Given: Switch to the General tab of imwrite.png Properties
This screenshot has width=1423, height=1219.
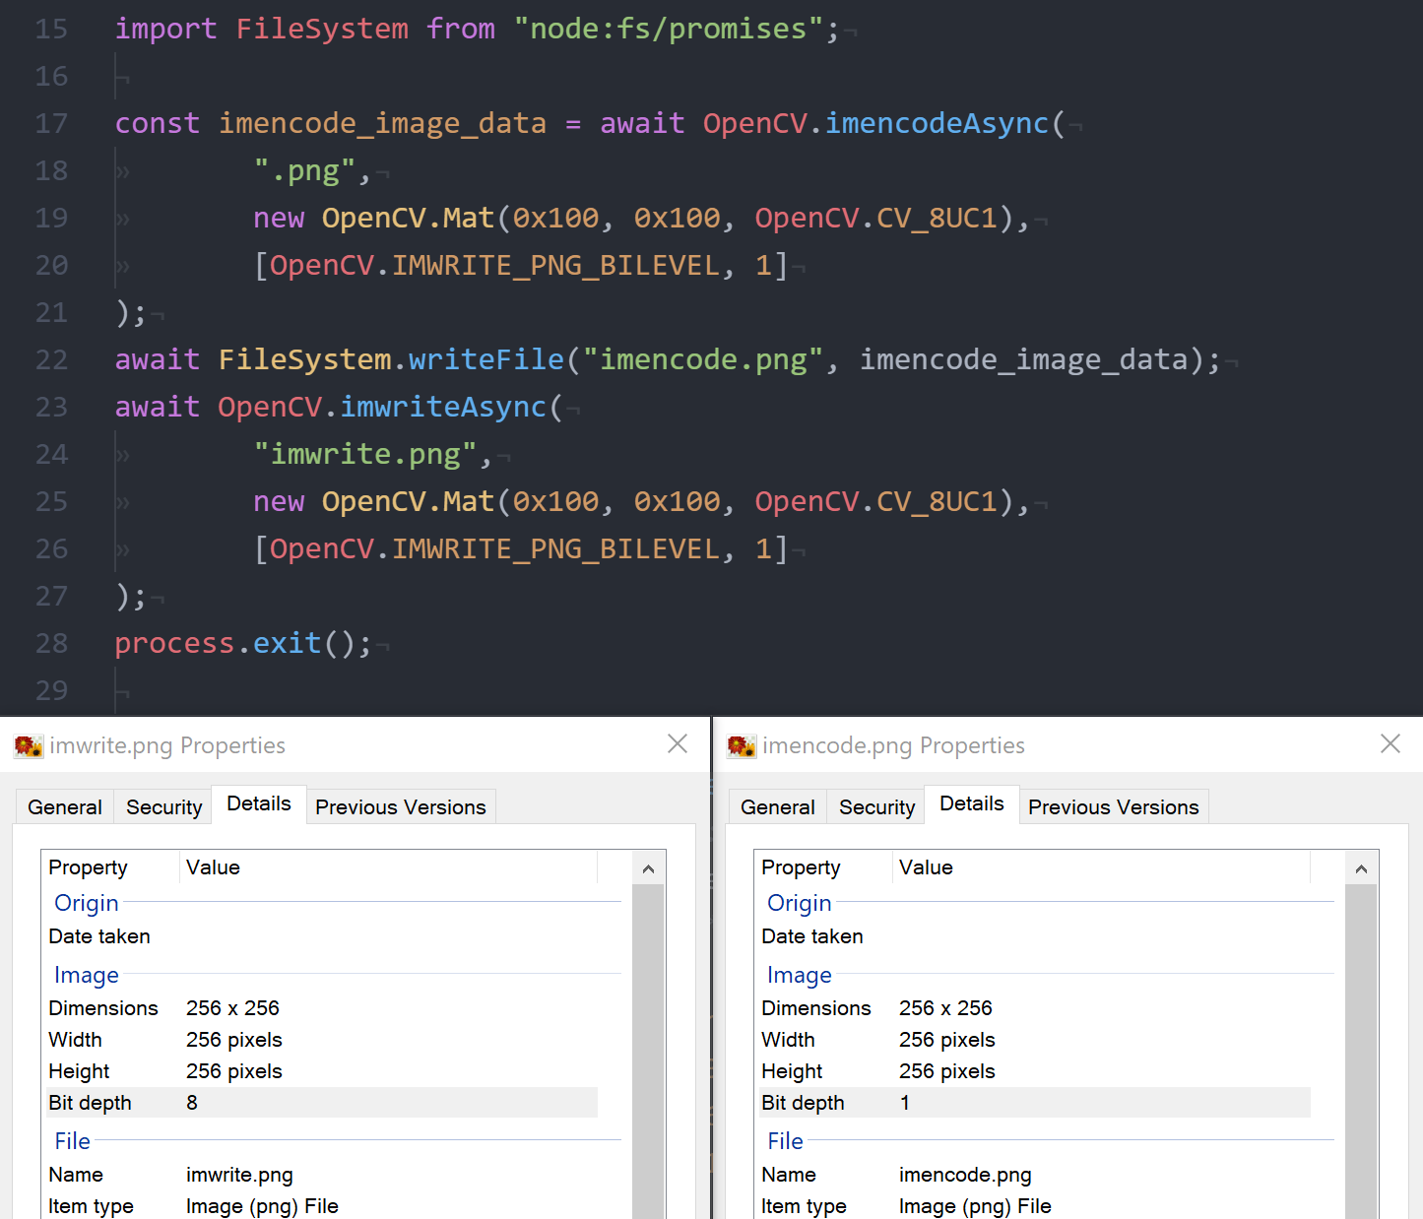Looking at the screenshot, I should coord(64,806).
